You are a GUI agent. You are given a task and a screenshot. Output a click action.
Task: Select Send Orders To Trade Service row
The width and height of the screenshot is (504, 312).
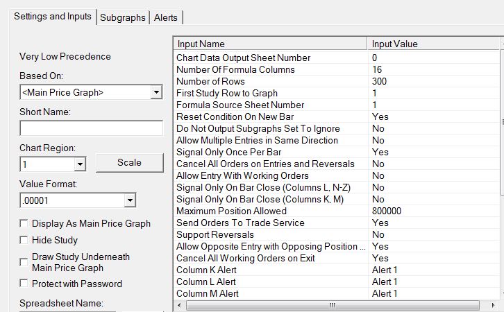click(x=271, y=223)
